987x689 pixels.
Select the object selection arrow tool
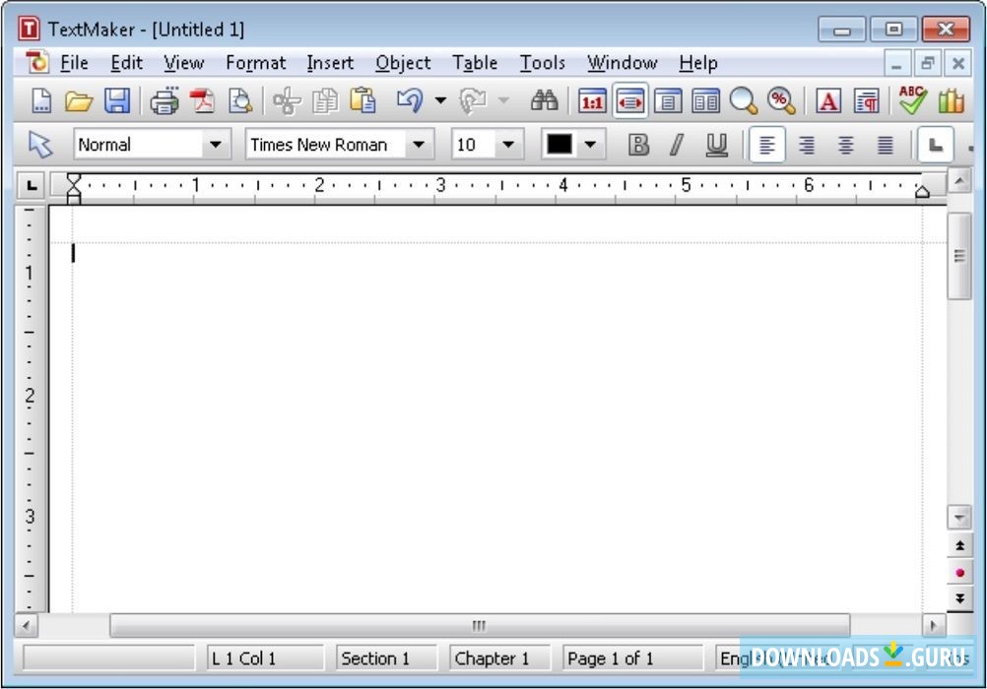[40, 145]
